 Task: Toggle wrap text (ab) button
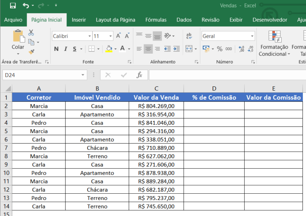click(x=189, y=36)
